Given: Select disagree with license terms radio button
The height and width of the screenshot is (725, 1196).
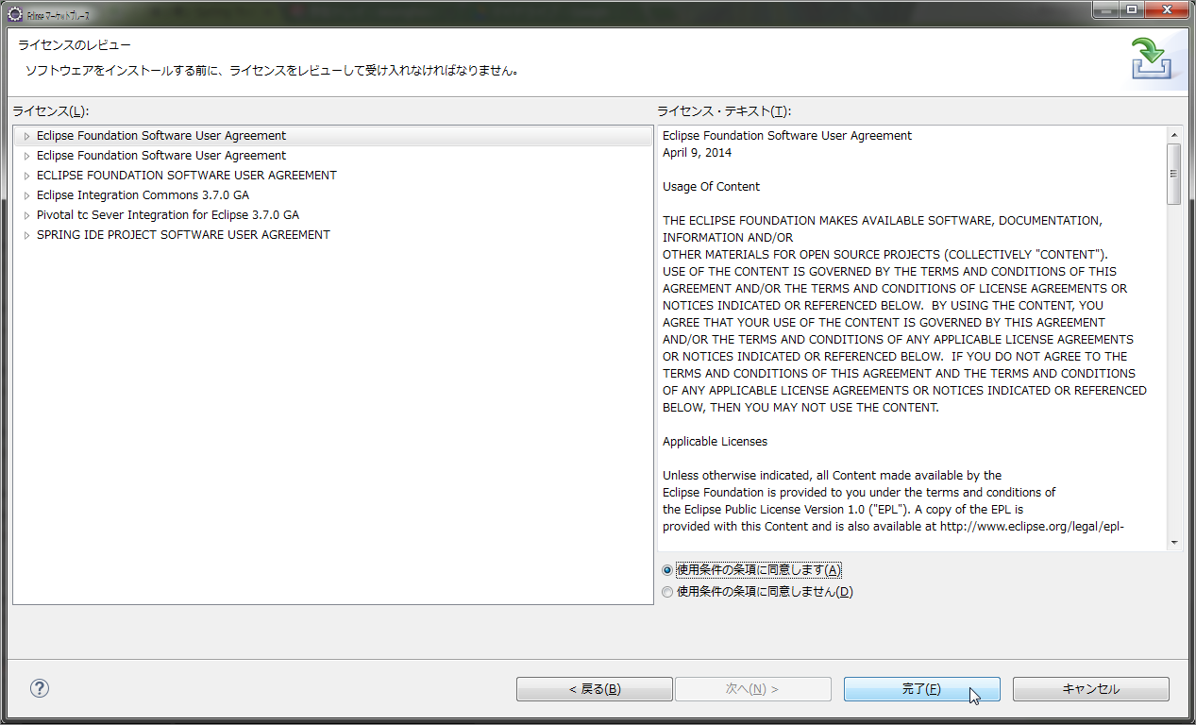Looking at the screenshot, I should [667, 591].
